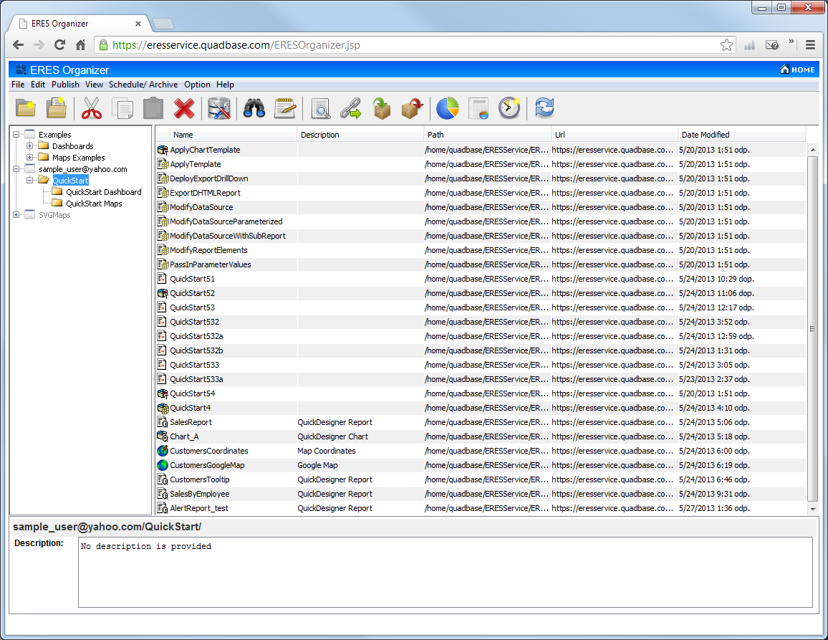Click the browser home icon

pyautogui.click(x=80, y=45)
